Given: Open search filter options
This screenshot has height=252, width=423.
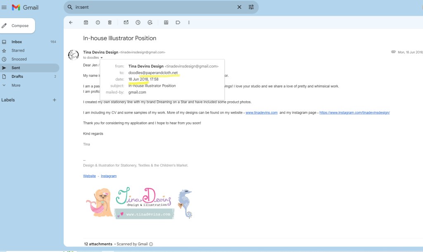Looking at the screenshot, I should tap(251, 7).
